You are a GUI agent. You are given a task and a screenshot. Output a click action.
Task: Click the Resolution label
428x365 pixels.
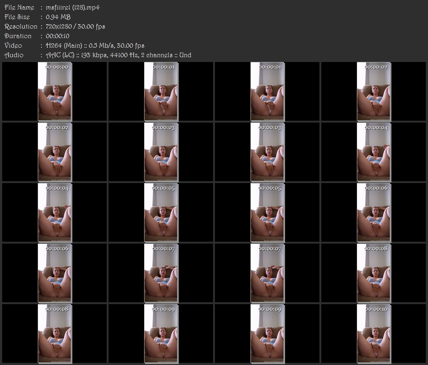tap(21, 26)
